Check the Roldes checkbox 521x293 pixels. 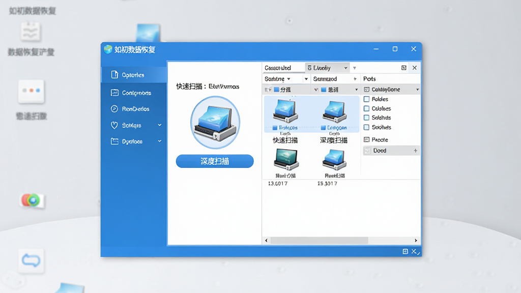[x=366, y=99]
